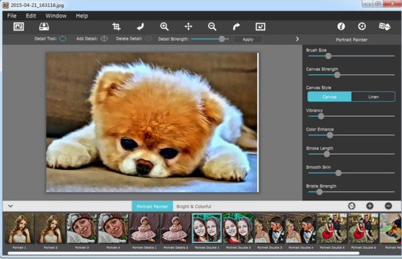Activate the Add Detail tool
Screen dimensions: 402x259
tap(104, 39)
